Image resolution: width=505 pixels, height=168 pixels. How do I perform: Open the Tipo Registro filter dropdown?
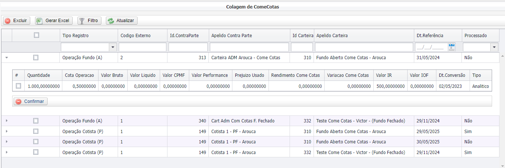(x=113, y=47)
